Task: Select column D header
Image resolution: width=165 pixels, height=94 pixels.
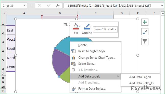Action: (x=122, y=13)
